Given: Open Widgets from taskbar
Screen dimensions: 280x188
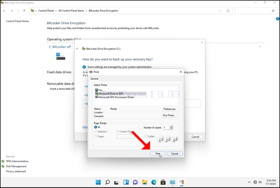Looking at the screenshot, I should pyautogui.click(x=126, y=182).
